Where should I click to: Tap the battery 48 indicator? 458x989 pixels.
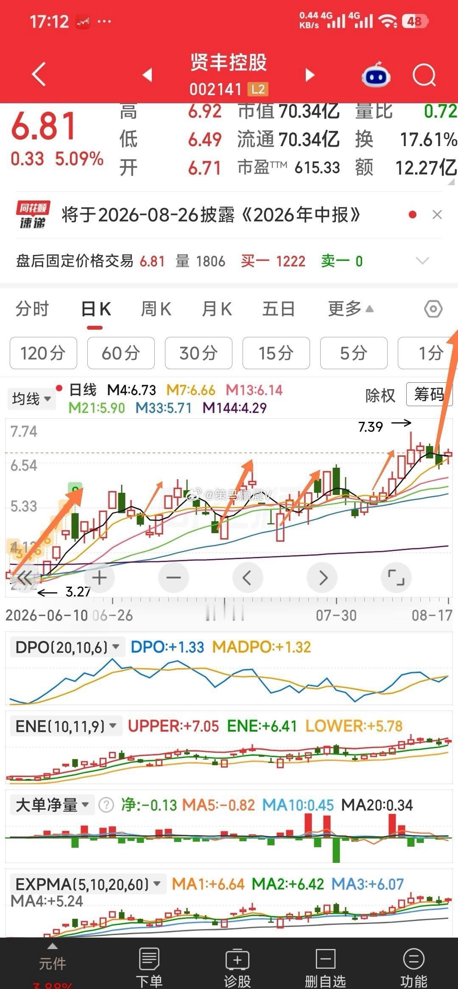(x=414, y=21)
